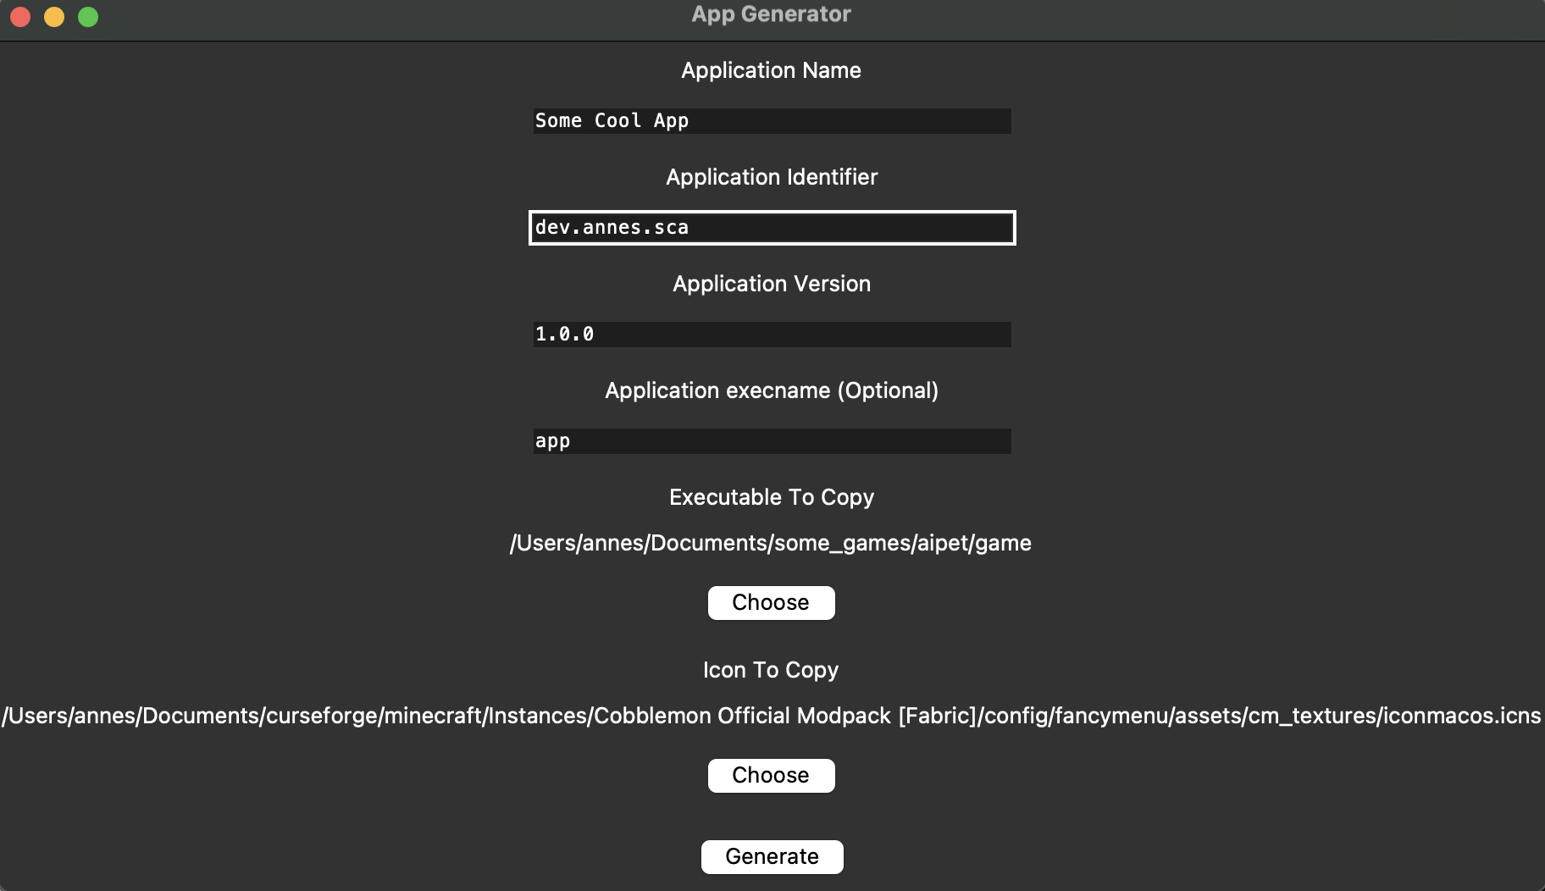
Task: Click the Application execname (Optional) label
Action: click(x=771, y=390)
